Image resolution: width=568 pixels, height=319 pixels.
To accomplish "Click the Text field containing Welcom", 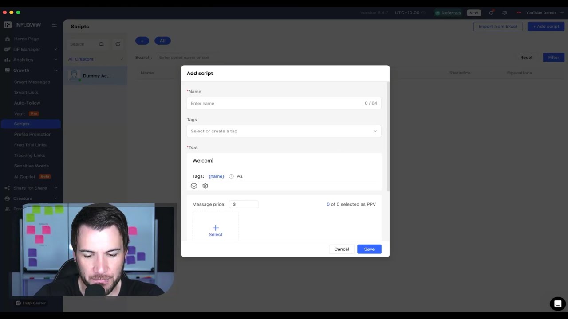I will click(x=284, y=161).
